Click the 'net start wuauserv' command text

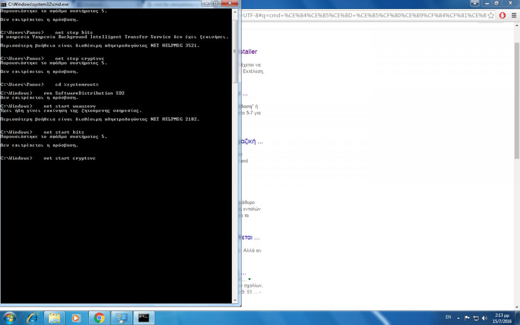[70, 106]
